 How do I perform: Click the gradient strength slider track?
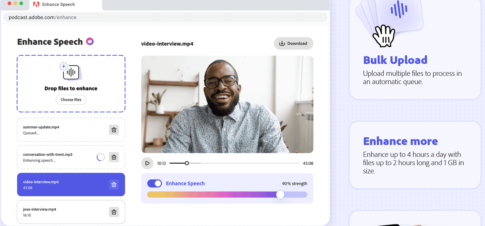[227, 195]
